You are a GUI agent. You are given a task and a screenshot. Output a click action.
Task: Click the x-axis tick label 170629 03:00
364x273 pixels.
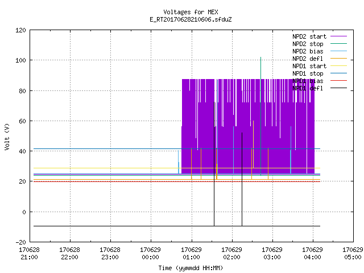tap(272, 254)
